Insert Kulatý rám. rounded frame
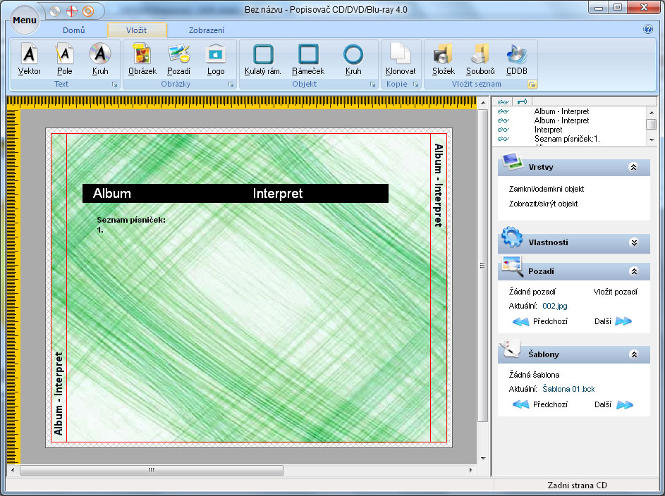The image size is (665, 496). point(263,58)
